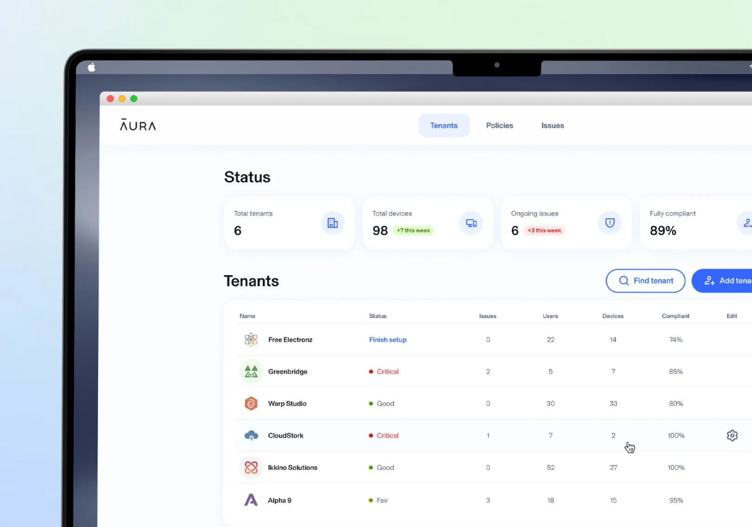Screen dimensions: 752x527
Task: Click the Alpha 9 letter logo
Action: point(251,500)
